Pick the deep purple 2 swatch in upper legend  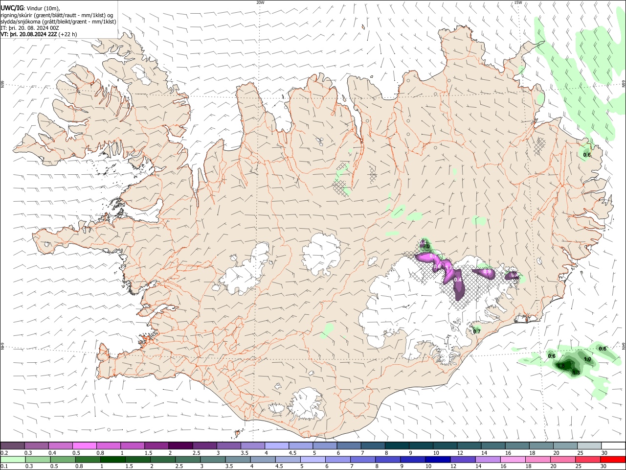(180, 446)
